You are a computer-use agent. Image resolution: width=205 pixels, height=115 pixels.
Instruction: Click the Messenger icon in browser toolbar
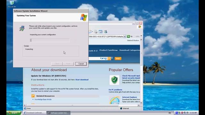(x=105, y=32)
